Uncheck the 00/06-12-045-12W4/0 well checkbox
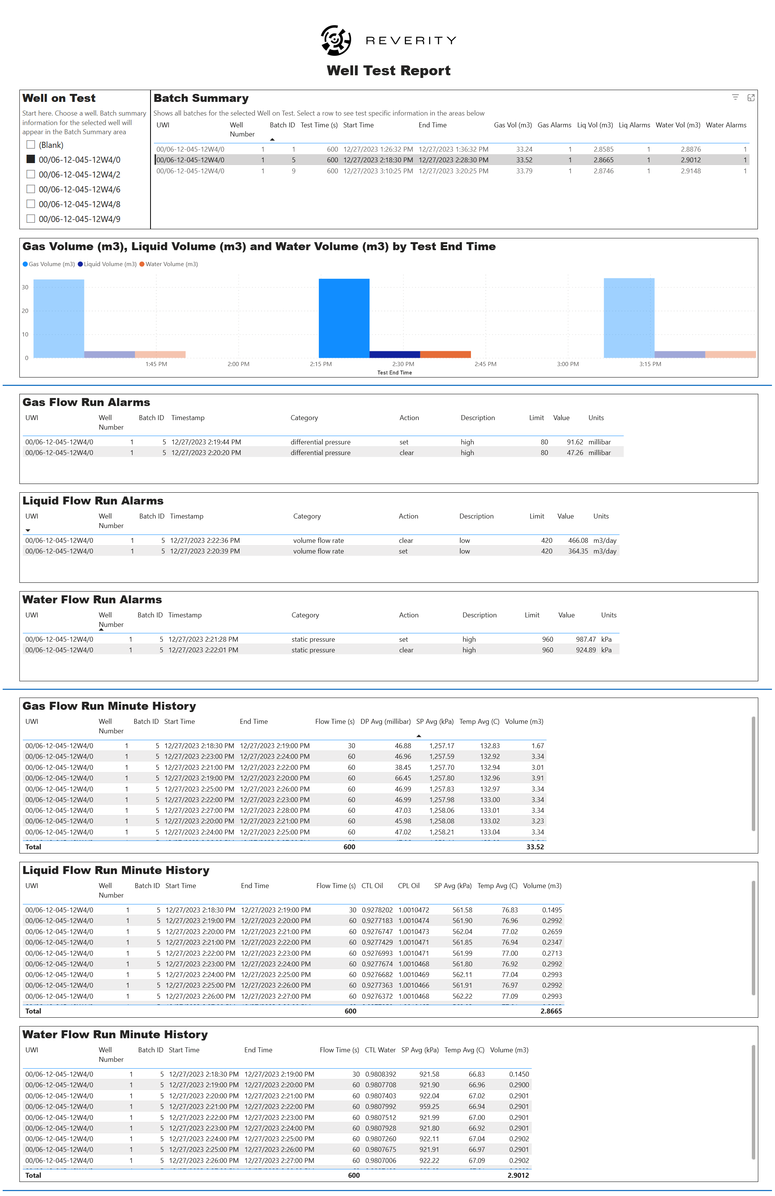This screenshot has height=1196, width=775. tap(31, 159)
